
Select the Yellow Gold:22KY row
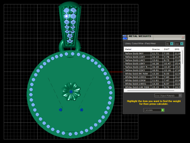coord(152,70)
